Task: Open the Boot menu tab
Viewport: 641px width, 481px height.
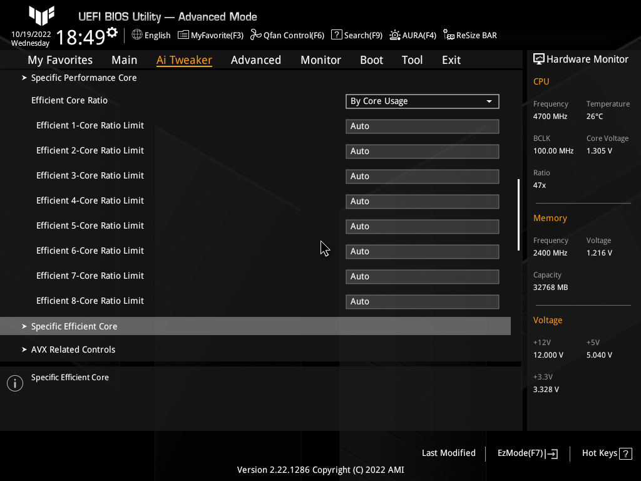Action: [x=371, y=59]
